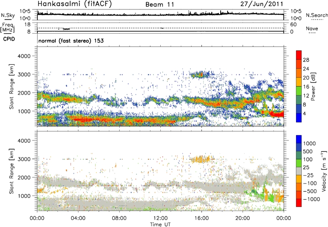328x227 pixels.
Task: Click the 2000 tick of the velocity panel
Action: [24, 177]
